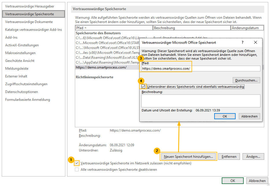Viewport: 270px width, 186px height.
Task: Open Meldungsleiste section
Action: 17,69
